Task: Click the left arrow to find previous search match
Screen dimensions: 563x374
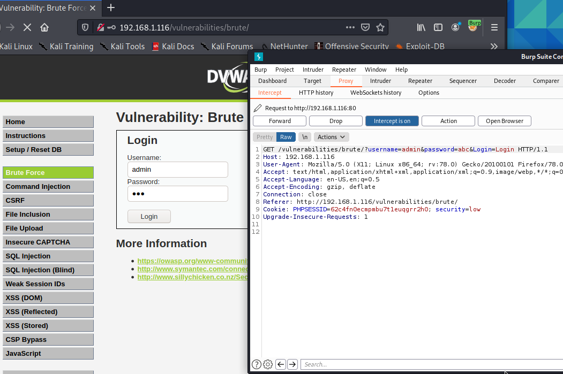Action: [280, 364]
